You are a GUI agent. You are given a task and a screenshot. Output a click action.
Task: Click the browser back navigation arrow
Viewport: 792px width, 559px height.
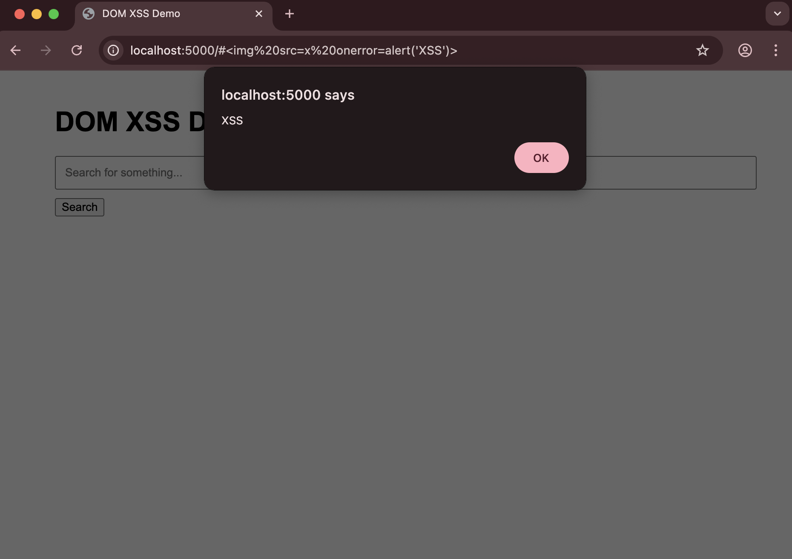[x=16, y=51]
